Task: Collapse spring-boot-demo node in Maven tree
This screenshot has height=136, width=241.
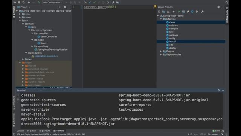Action: click(158, 16)
